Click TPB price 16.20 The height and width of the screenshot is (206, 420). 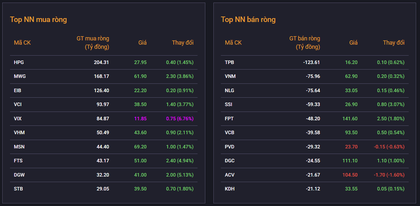(351, 62)
